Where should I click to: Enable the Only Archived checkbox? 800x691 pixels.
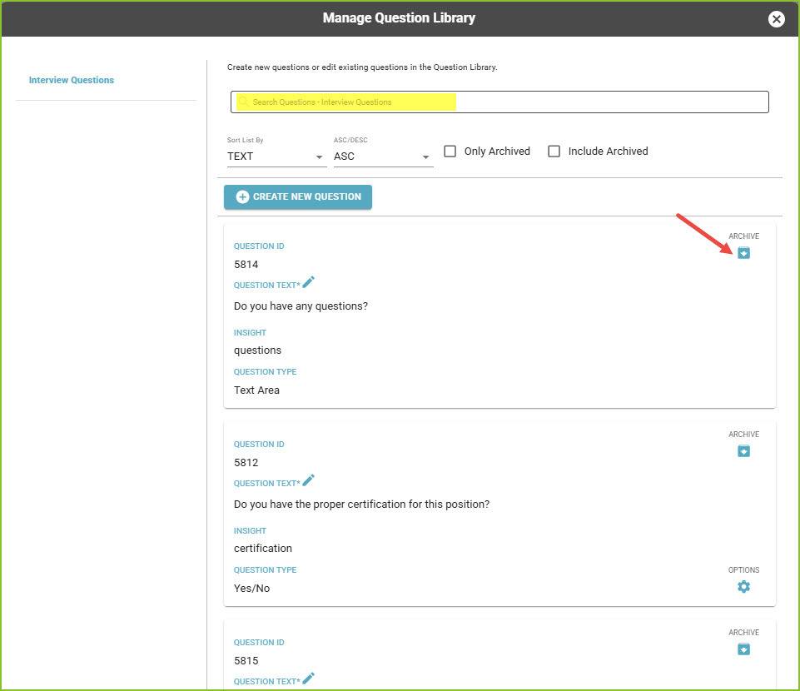[450, 151]
